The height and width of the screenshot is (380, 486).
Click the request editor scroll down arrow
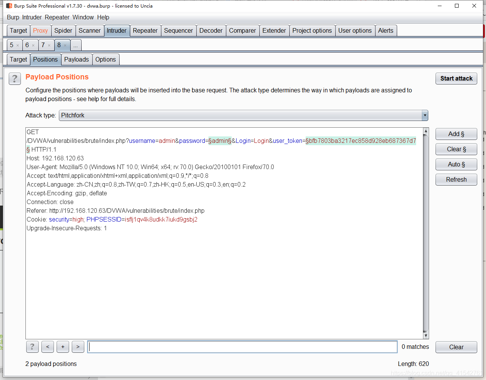426,336
